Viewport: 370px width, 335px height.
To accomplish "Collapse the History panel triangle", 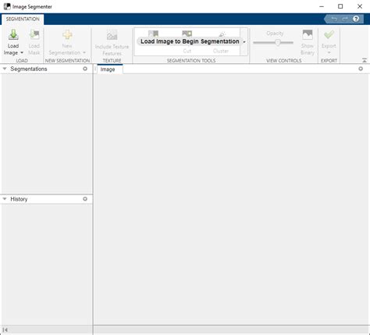I will point(5,199).
